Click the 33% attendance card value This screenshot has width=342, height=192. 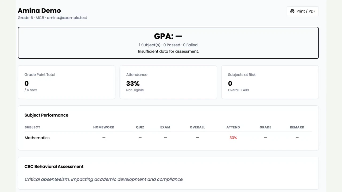pyautogui.click(x=133, y=83)
